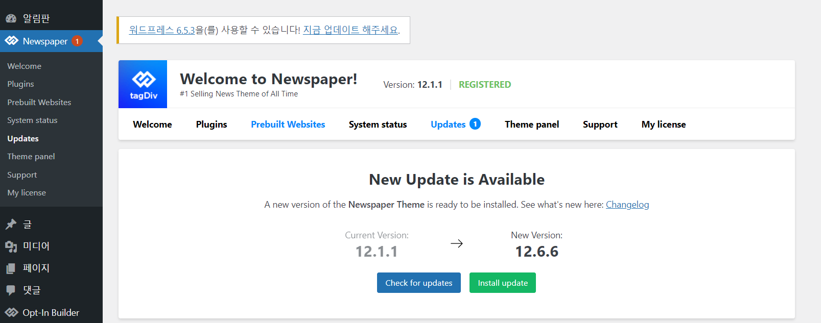This screenshot has width=821, height=323.
Task: Switch to the My license tab
Action: point(664,124)
